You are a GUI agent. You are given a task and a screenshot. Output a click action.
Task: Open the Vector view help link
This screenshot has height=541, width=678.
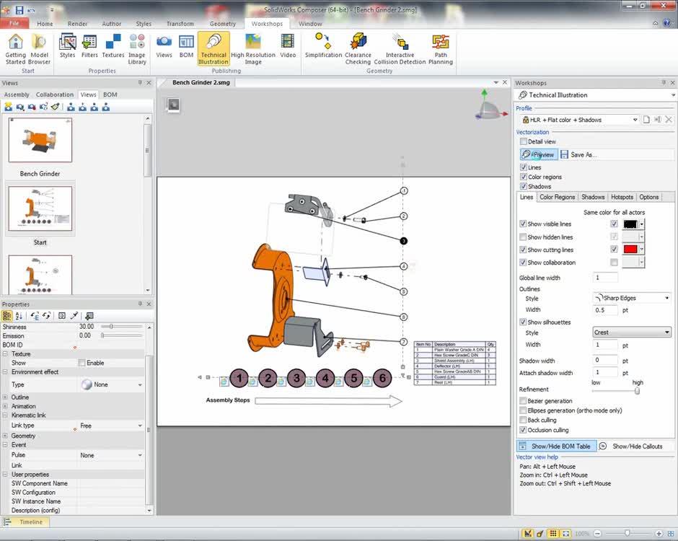pos(537,457)
